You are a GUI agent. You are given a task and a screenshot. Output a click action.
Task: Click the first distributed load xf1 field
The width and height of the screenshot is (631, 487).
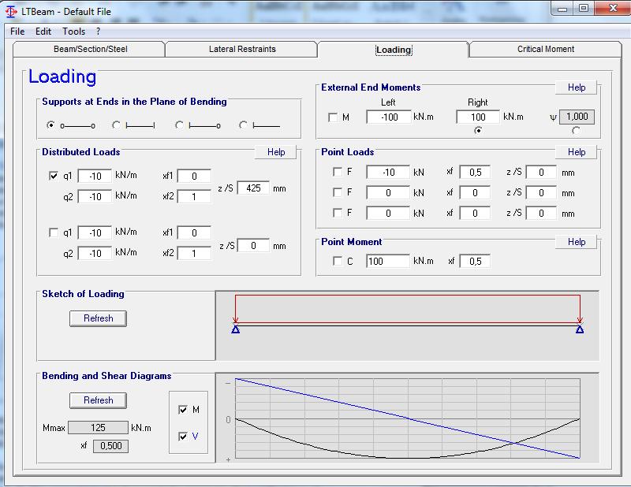coord(194,177)
